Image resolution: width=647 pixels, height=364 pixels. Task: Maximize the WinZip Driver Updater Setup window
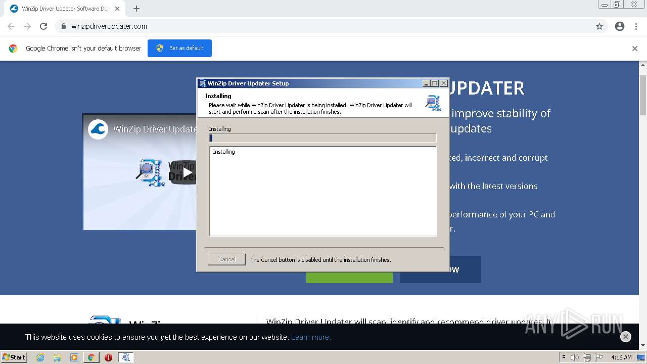click(435, 83)
